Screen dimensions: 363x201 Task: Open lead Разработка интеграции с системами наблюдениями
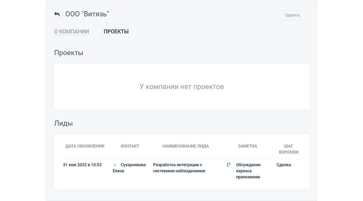click(x=179, y=168)
